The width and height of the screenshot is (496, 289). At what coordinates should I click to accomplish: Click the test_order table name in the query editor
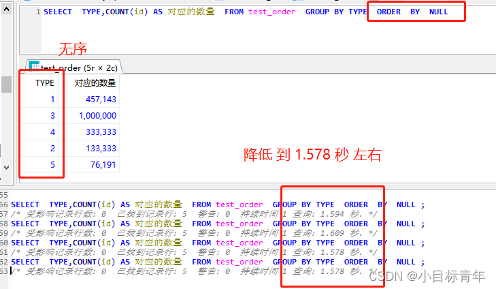[x=272, y=12]
